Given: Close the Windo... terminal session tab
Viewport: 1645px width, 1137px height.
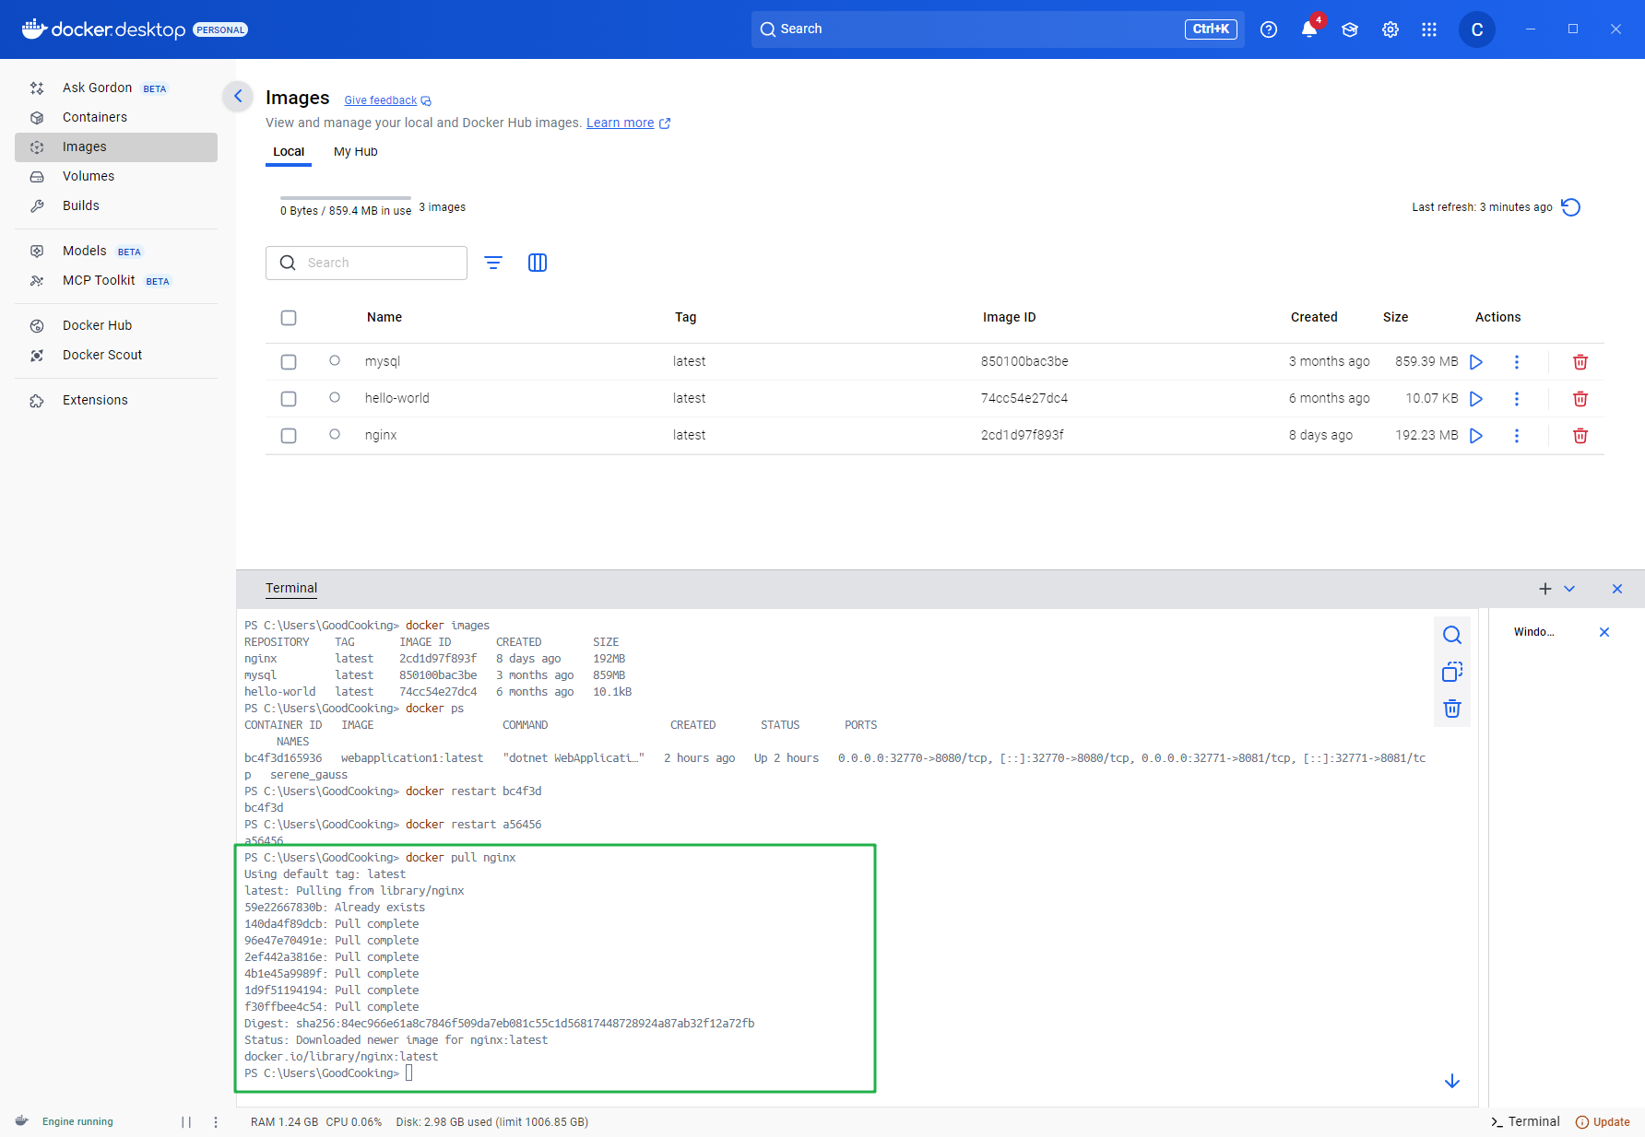Looking at the screenshot, I should click(1604, 632).
